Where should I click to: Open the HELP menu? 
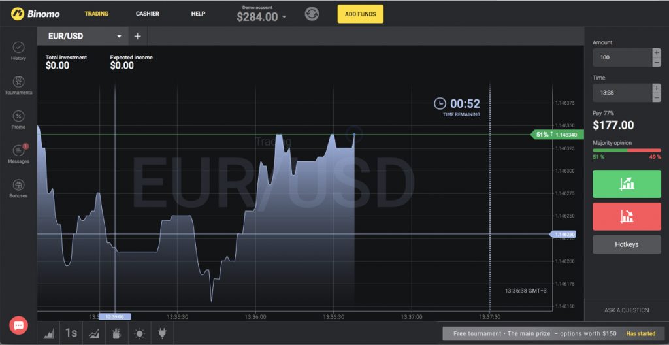(199, 14)
